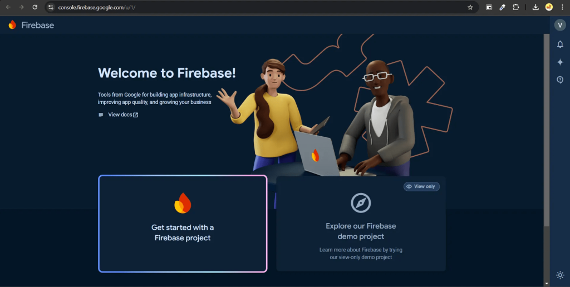Open the notifications bell in sidebar

560,44
